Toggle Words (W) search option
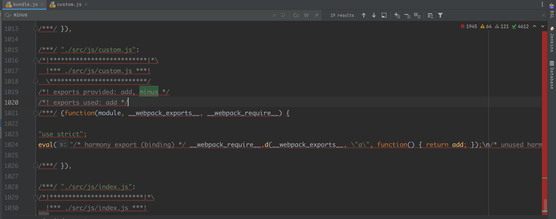 (306, 15)
